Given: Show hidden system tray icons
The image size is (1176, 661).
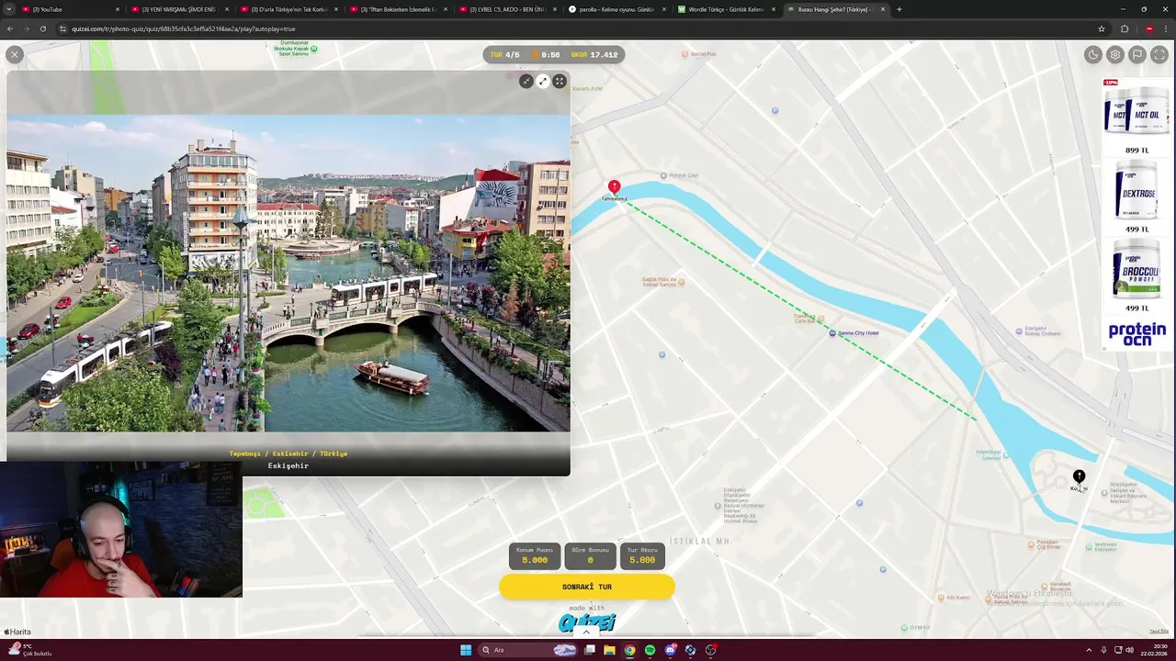Looking at the screenshot, I should (1089, 650).
